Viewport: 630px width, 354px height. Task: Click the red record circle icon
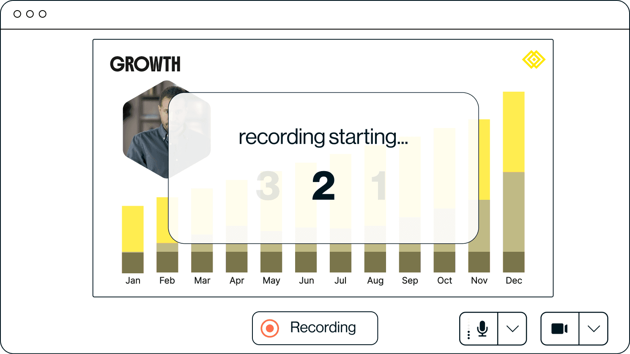pyautogui.click(x=270, y=328)
